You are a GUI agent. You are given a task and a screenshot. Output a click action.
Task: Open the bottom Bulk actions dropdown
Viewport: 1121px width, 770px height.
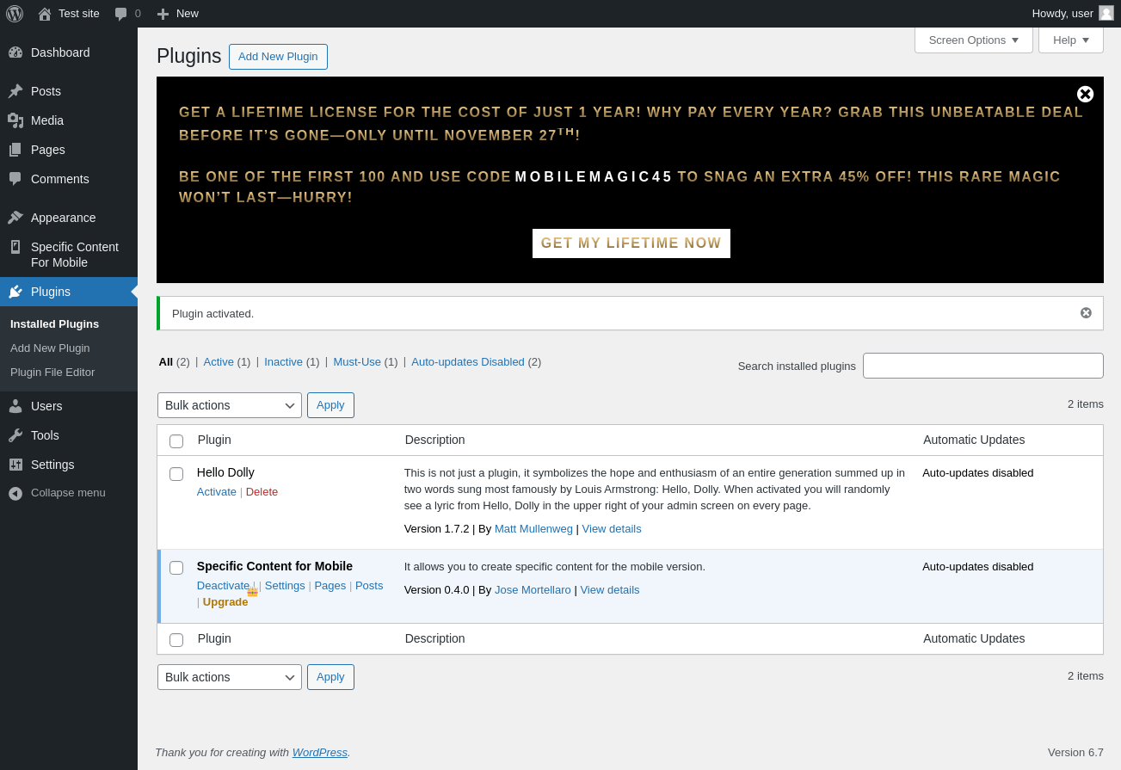coord(230,677)
